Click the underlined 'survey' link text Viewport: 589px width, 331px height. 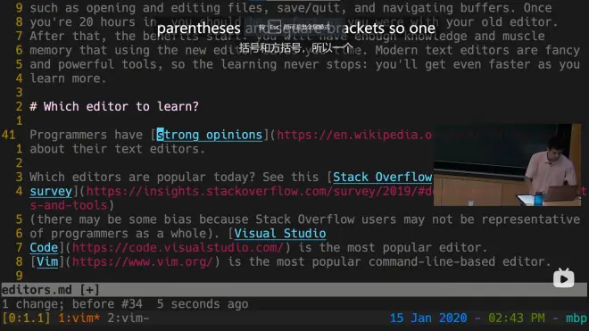(x=51, y=191)
